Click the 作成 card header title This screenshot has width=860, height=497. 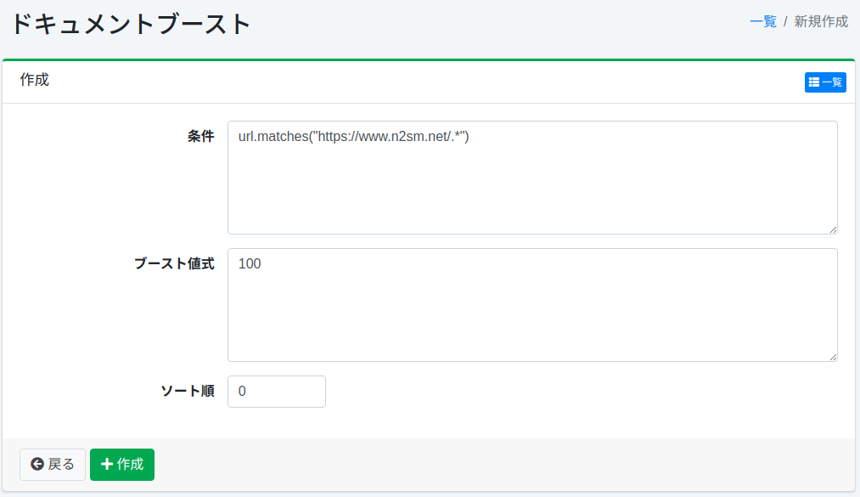[x=34, y=80]
